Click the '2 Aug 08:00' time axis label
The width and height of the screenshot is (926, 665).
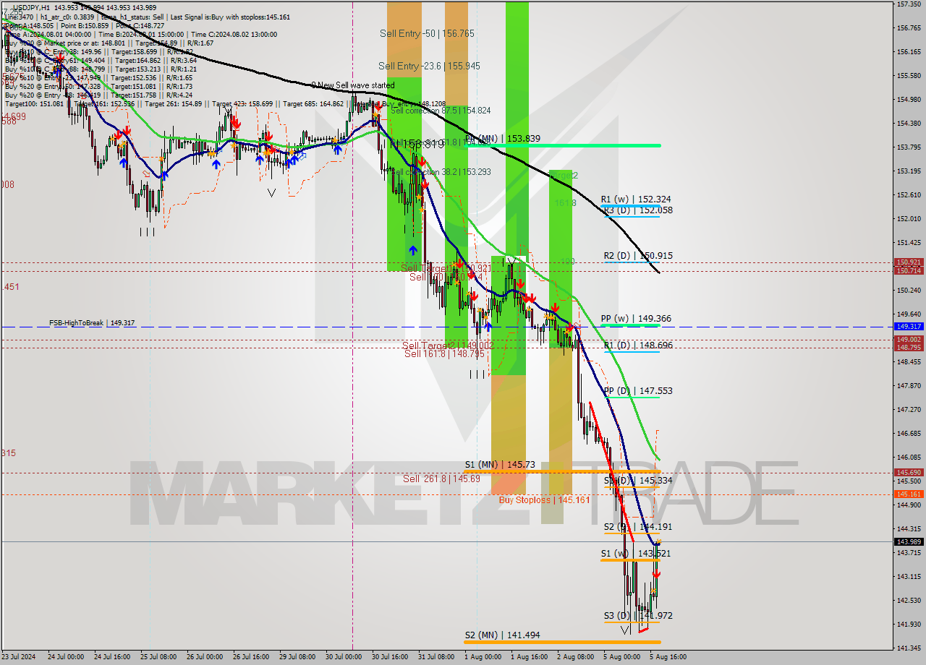click(x=575, y=657)
